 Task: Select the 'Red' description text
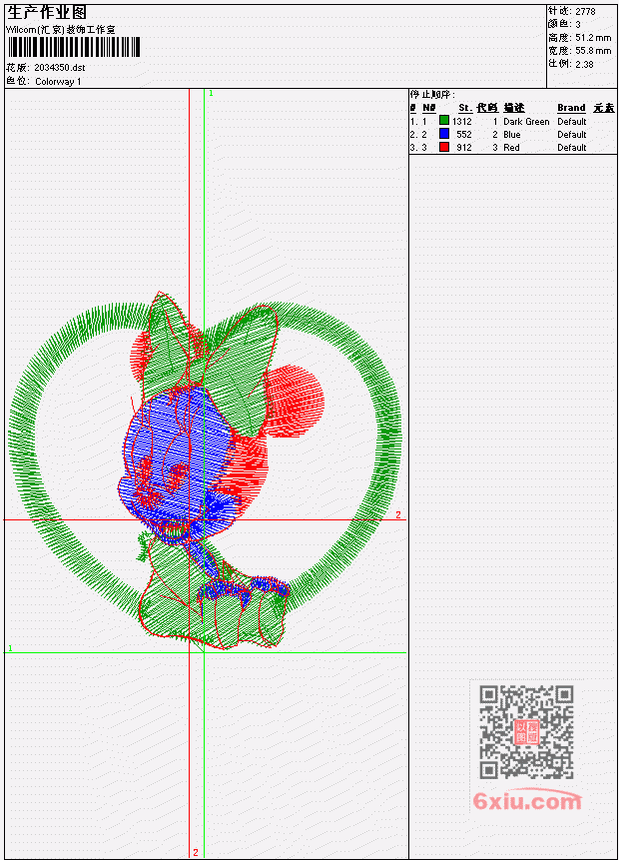511,148
